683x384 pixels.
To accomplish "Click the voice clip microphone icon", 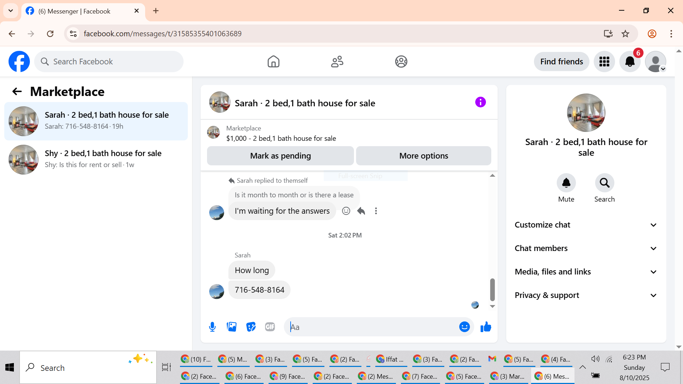I will [x=212, y=327].
